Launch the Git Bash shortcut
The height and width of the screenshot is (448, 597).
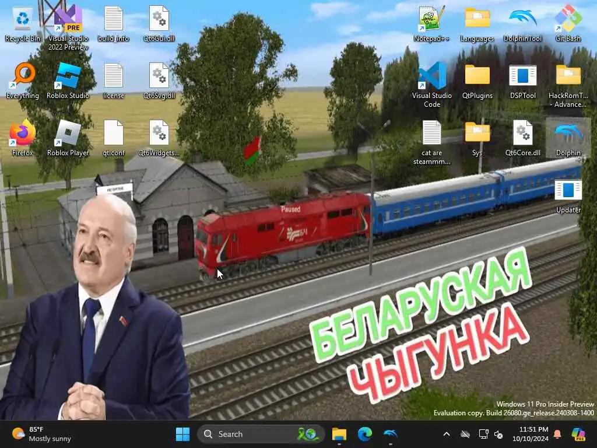568,24
